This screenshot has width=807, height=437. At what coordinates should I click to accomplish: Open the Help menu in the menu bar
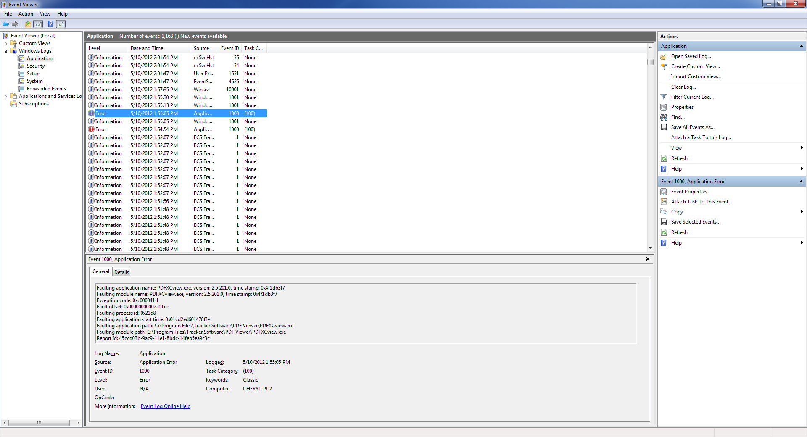62,14
